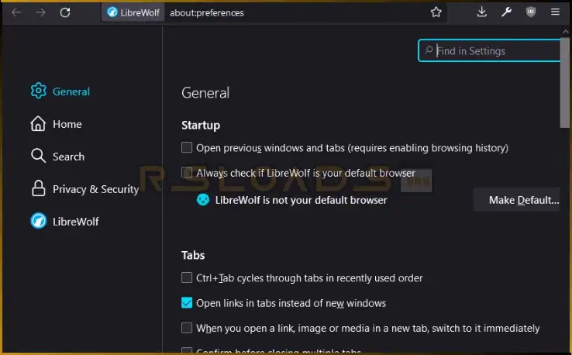Click the vertical scrollbar thumb
Image resolution: width=572 pixels, height=355 pixels.
(x=565, y=82)
